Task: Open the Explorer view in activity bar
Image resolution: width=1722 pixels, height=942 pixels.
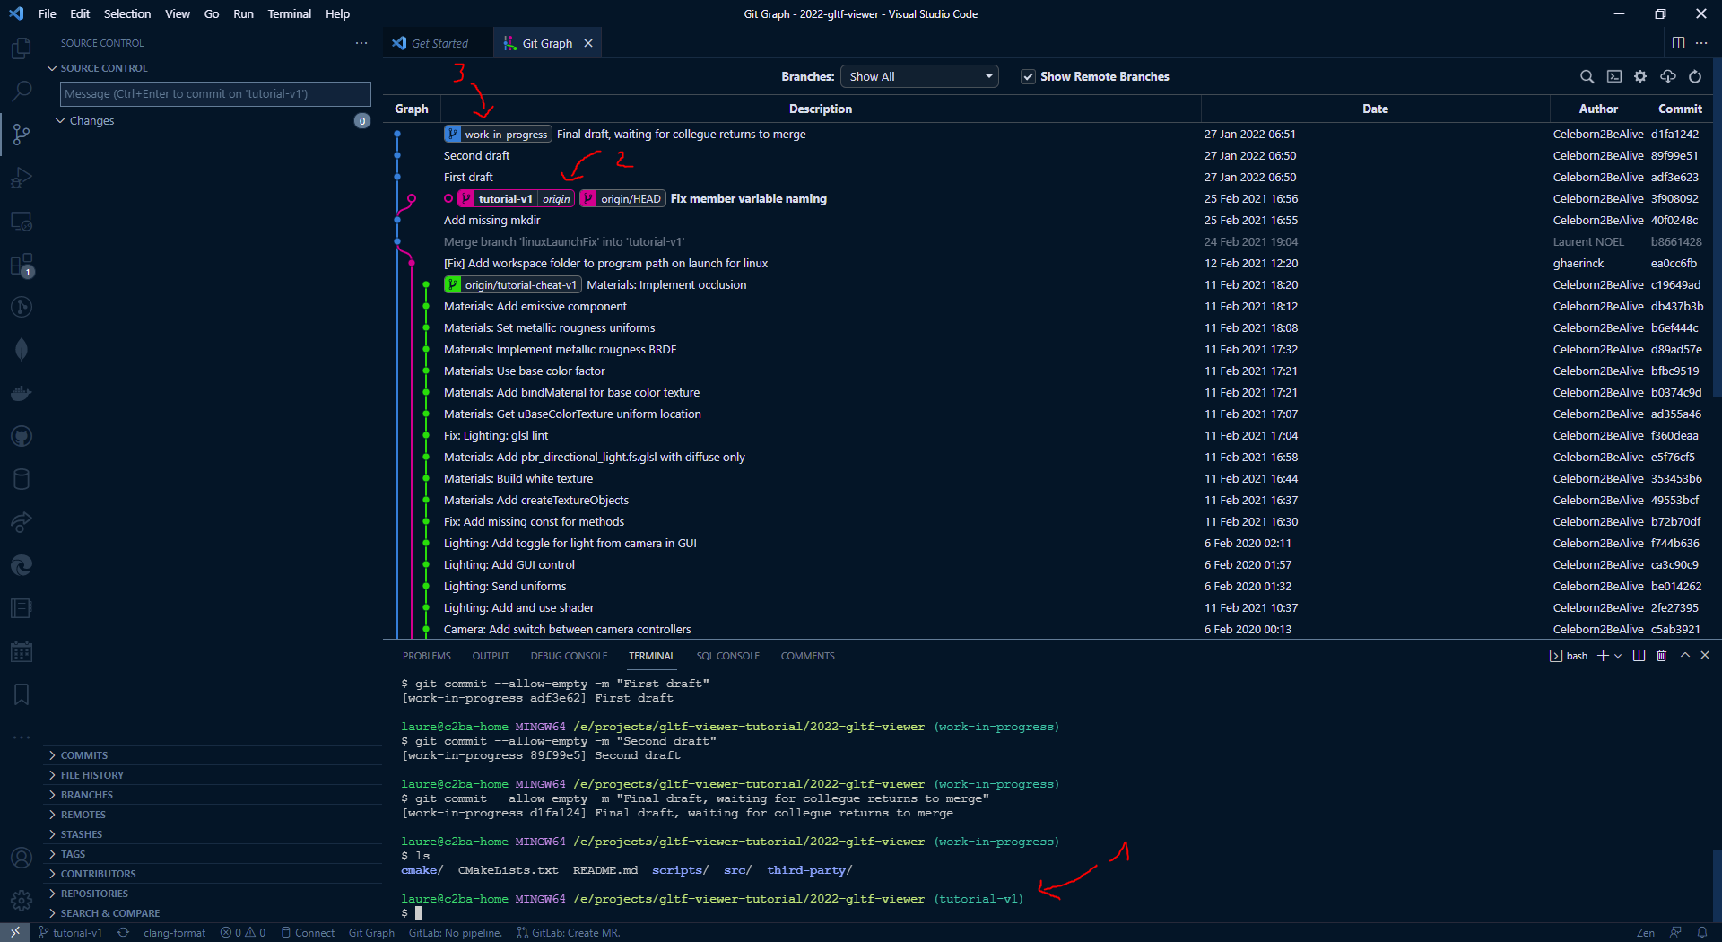Action: pos(22,48)
